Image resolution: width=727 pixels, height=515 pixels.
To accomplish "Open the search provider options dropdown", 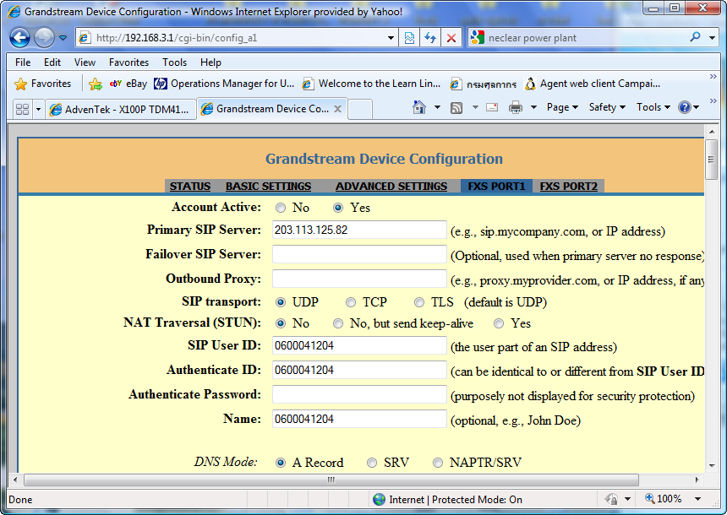I will point(712,38).
